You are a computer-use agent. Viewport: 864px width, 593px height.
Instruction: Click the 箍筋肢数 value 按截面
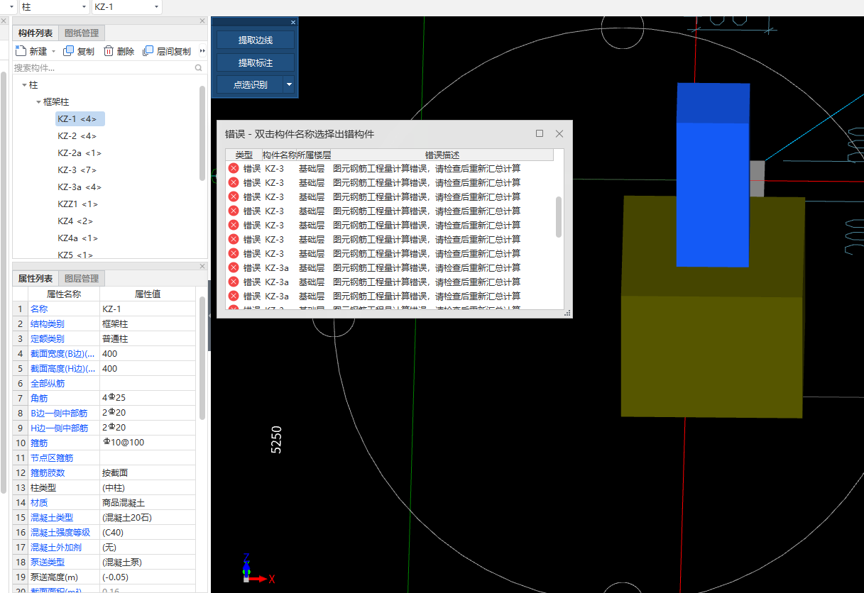tap(148, 473)
